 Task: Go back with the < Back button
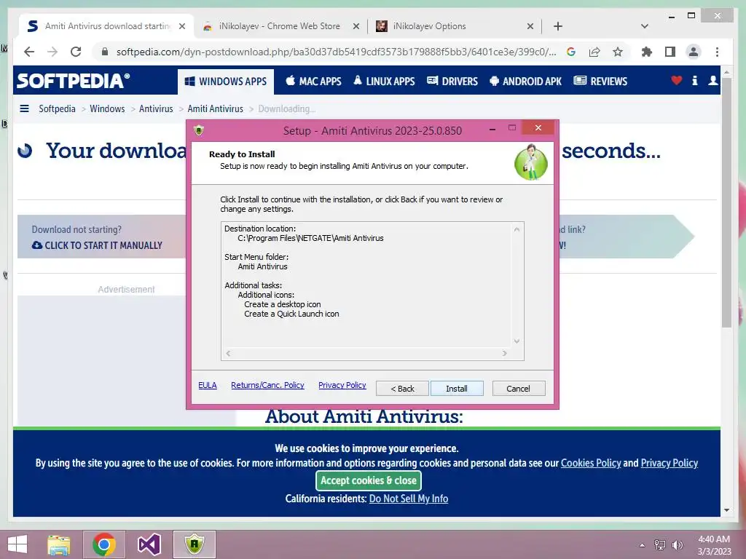pyautogui.click(x=402, y=389)
